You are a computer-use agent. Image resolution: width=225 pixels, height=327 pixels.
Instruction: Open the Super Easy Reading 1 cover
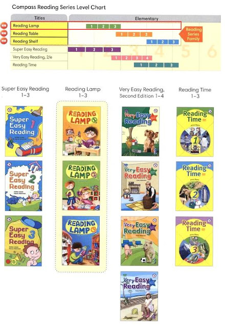[24, 131]
